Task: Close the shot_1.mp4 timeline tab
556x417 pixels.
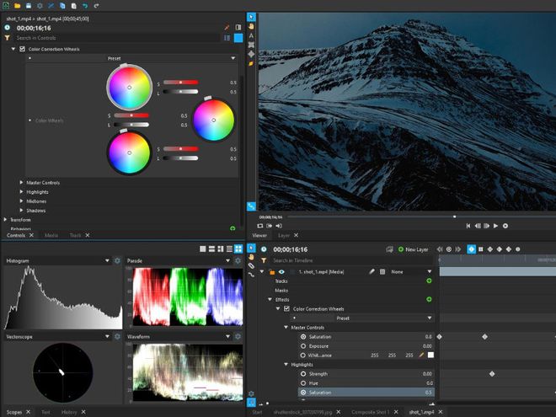Action: pyautogui.click(x=441, y=412)
